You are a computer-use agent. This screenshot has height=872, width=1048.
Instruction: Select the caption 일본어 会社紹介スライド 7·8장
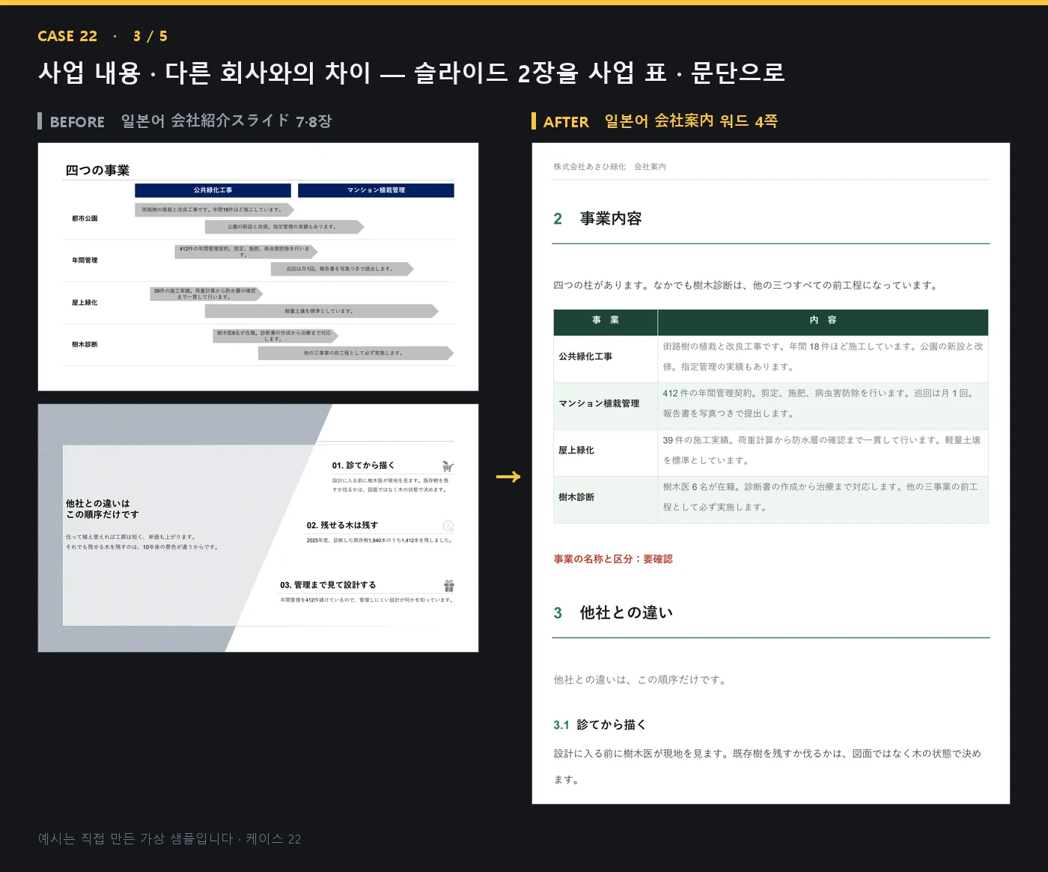pos(226,121)
